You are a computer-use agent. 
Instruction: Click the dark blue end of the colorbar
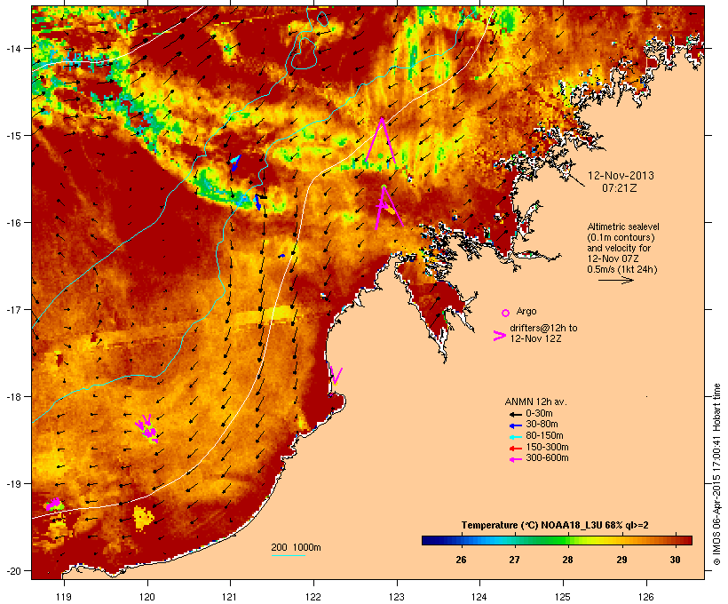430,540
